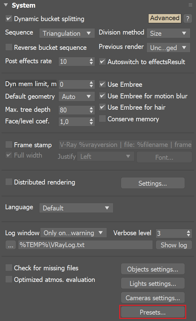Click the rollout drag handle grip icon
Image resolution: width=196 pixels, height=321 pixels.
(x=190, y=5)
